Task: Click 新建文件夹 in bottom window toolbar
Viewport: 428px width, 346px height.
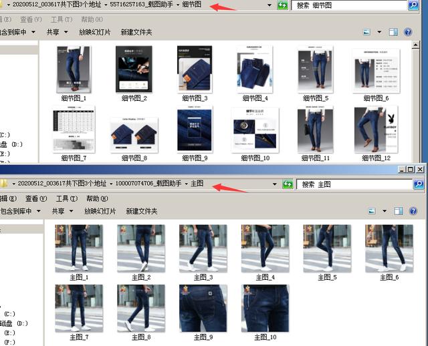Action: tap(141, 211)
